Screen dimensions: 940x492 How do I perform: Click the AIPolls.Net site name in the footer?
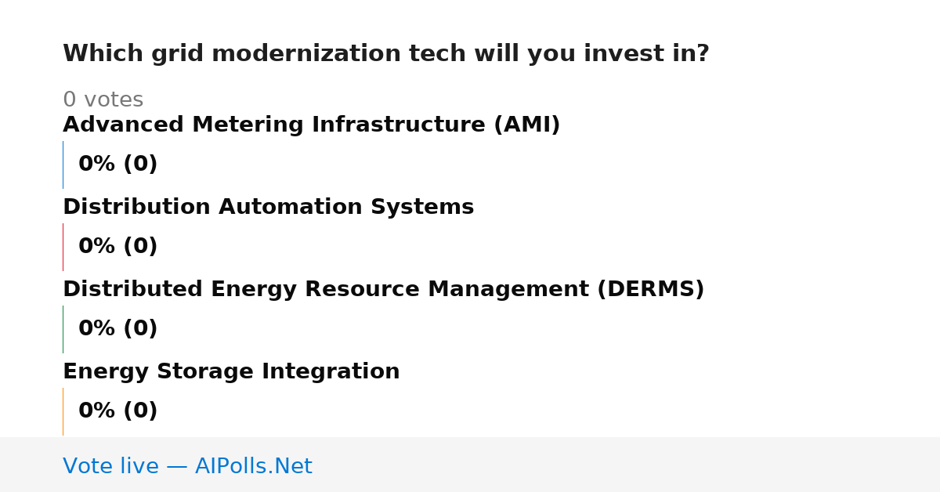(253, 467)
